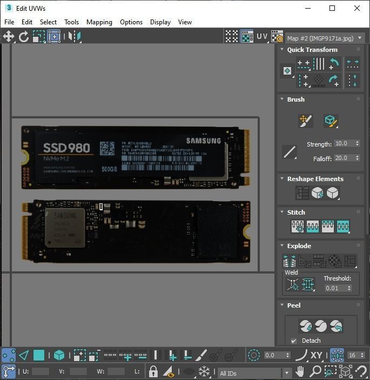The width and height of the screenshot is (370, 380).
Task: Collapse the Quick Transform rollout
Action: click(x=282, y=49)
